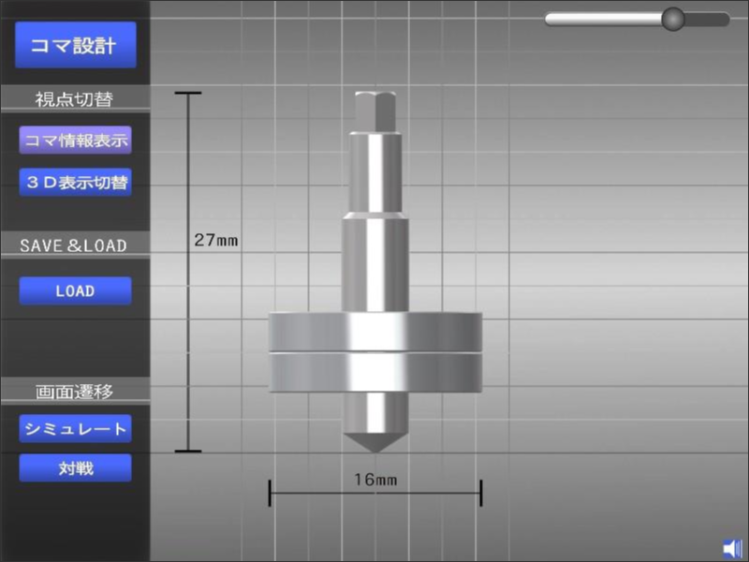
Task: Go to 対戦 battle screen
Action: coord(76,467)
